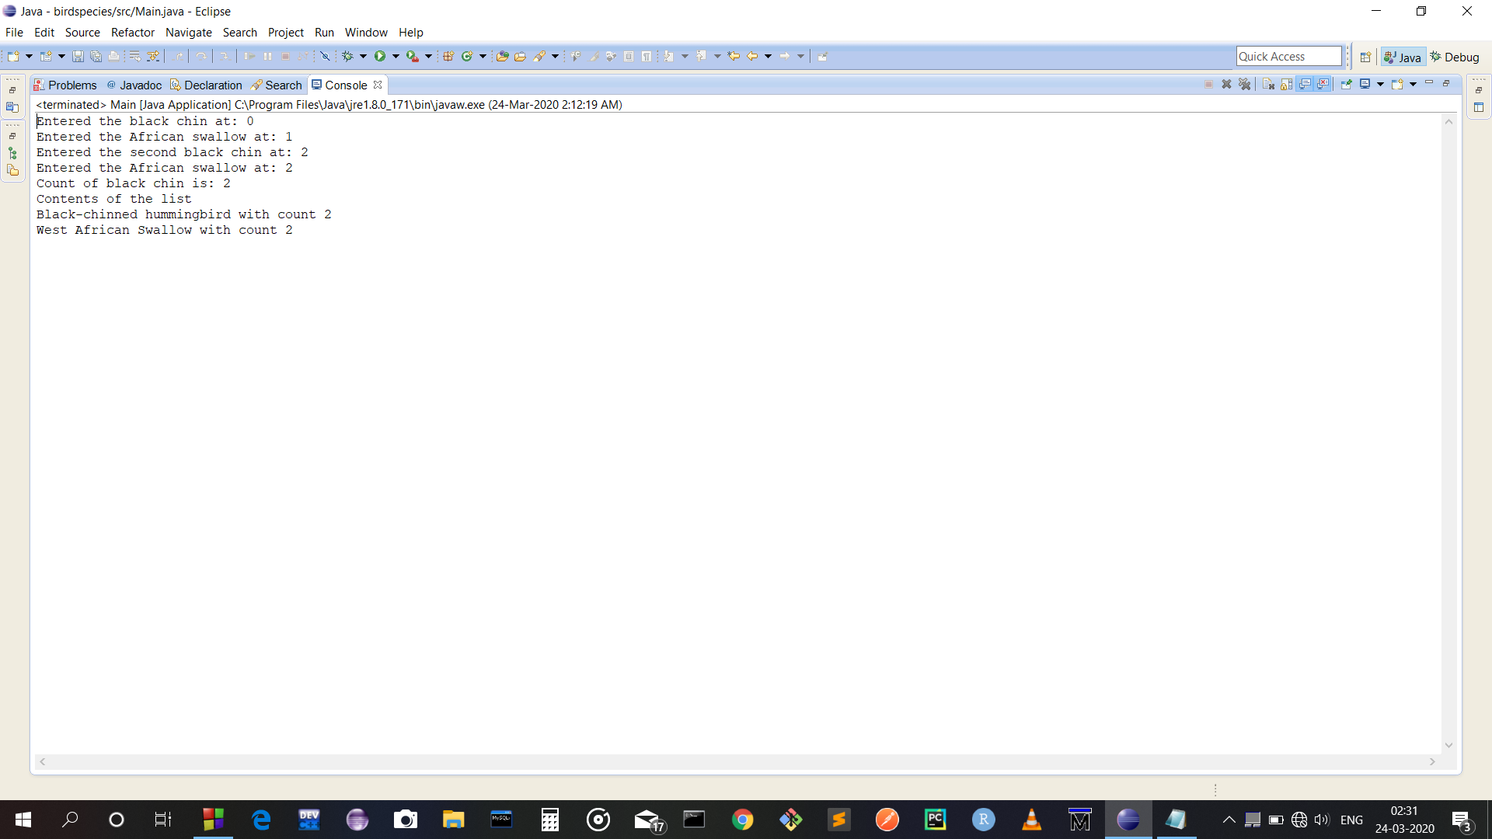Click the Open Perspective icon
Image resolution: width=1492 pixels, height=839 pixels.
coord(1365,57)
